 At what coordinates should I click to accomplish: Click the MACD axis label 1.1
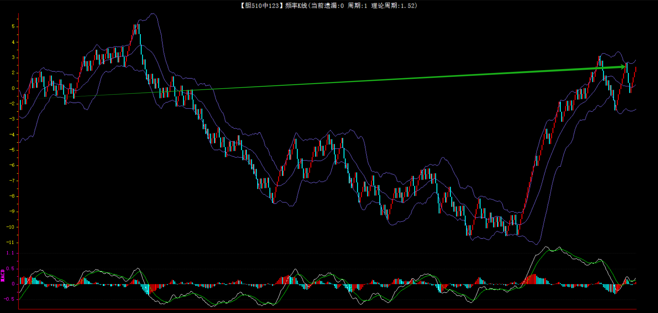[x=10, y=253]
